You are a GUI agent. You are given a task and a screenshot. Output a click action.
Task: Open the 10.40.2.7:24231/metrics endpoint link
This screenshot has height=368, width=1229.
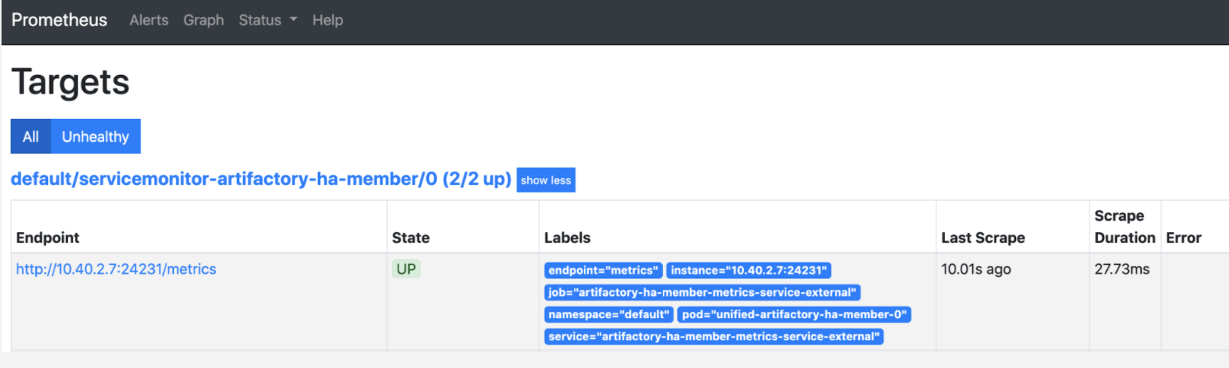pyautogui.click(x=116, y=269)
